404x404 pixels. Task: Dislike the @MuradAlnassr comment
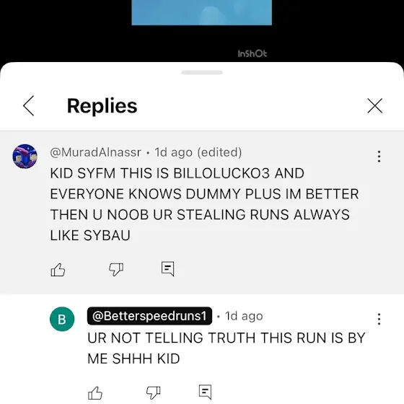click(x=116, y=270)
